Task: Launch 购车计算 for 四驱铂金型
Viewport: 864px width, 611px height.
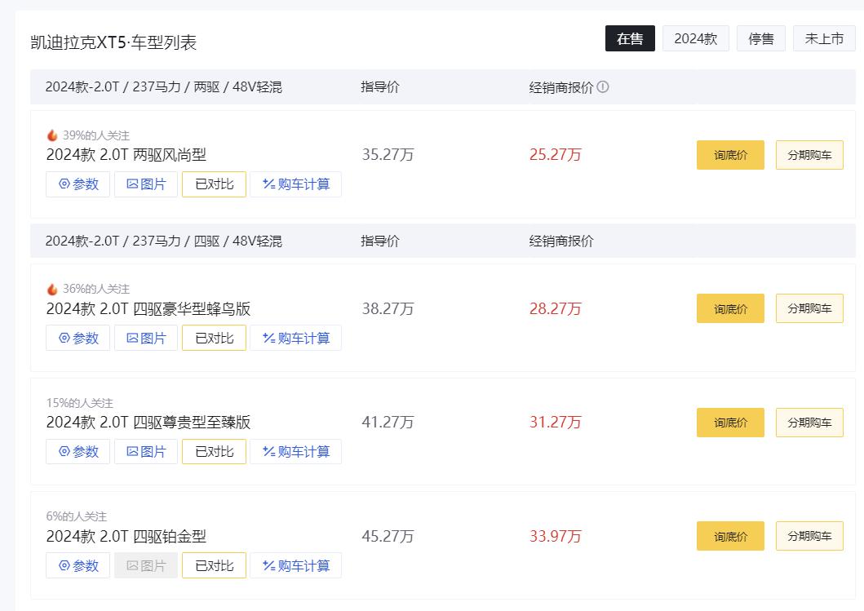Action: pyautogui.click(x=295, y=565)
